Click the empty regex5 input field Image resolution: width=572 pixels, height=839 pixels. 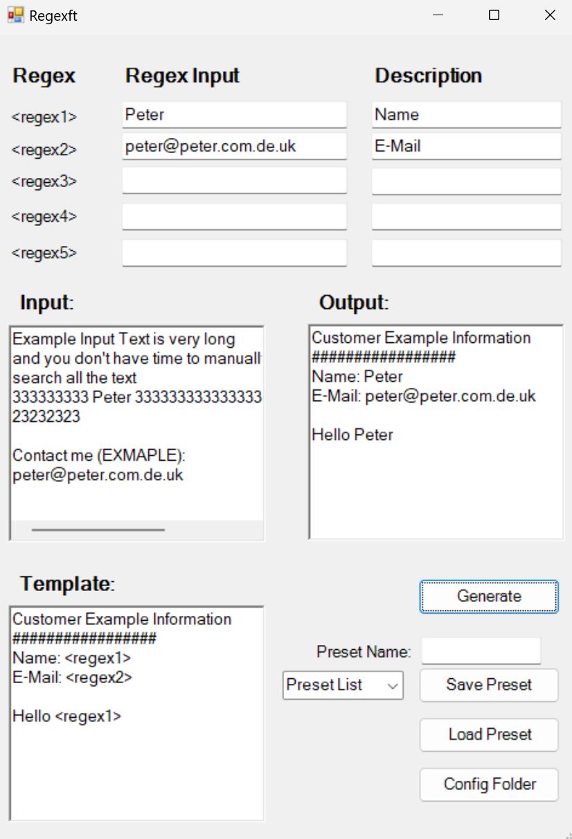click(x=234, y=252)
